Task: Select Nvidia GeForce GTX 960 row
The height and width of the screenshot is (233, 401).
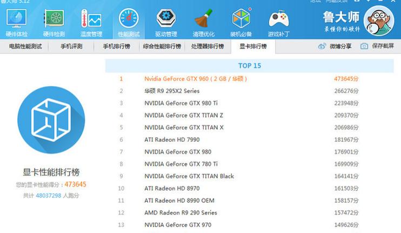Action: pyautogui.click(x=249, y=79)
